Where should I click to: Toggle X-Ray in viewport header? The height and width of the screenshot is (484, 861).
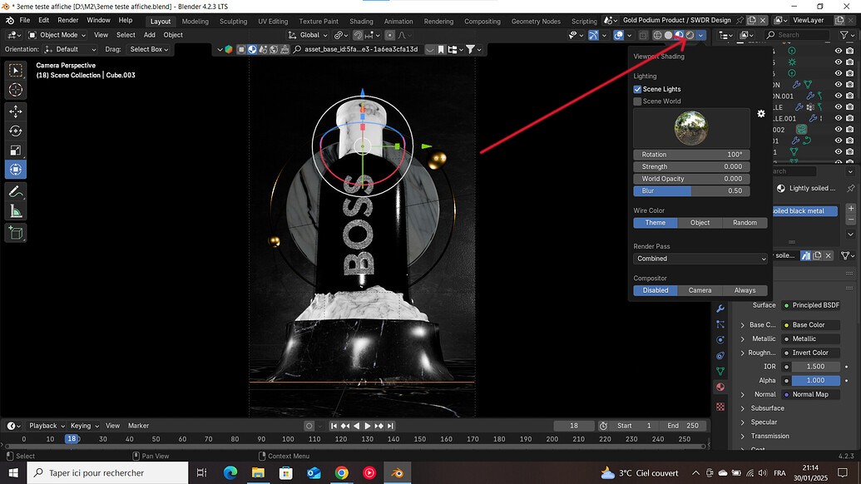(x=643, y=35)
